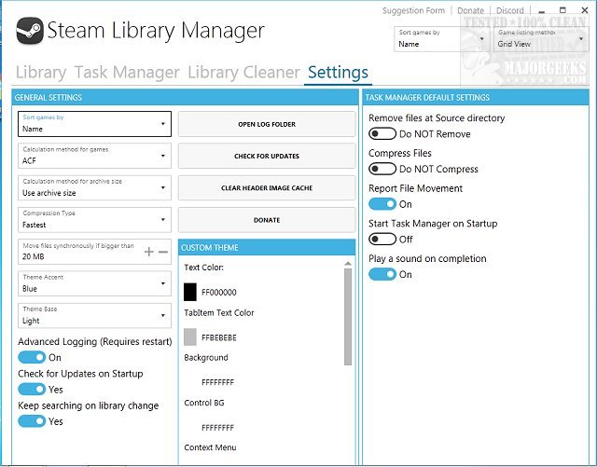Select the Settings tab
This screenshot has height=467, width=597.
click(x=338, y=73)
